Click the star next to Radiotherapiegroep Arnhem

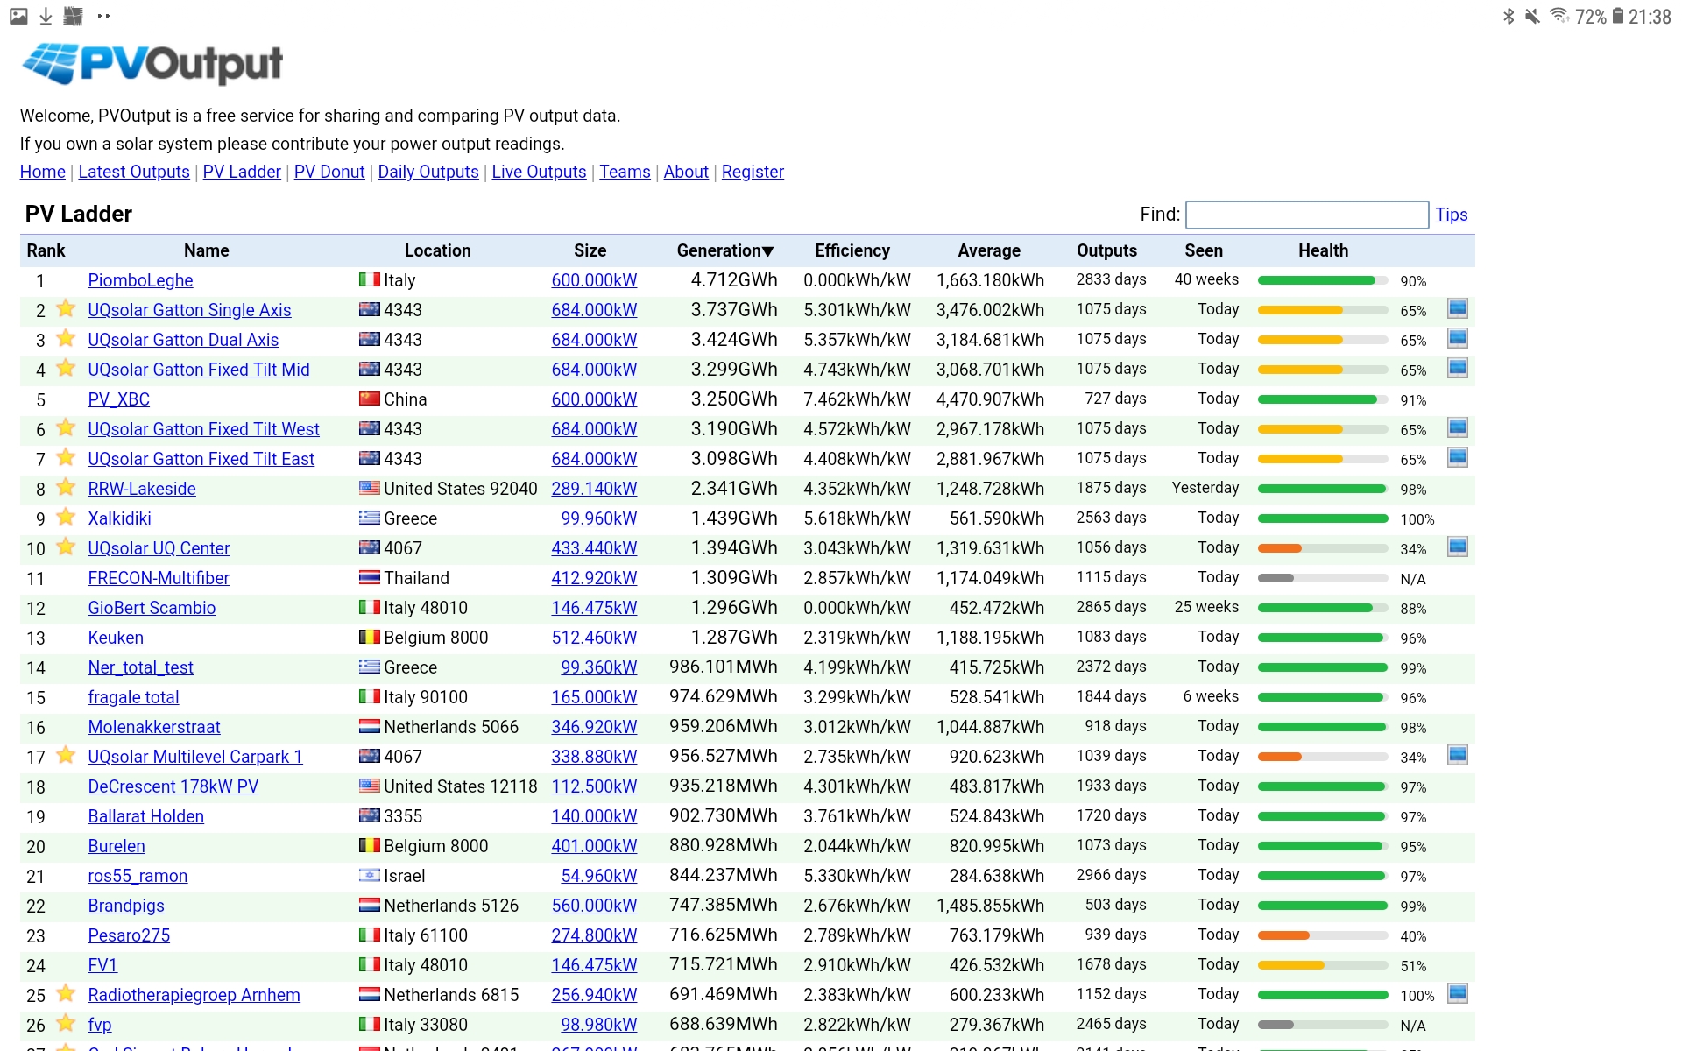tap(66, 993)
